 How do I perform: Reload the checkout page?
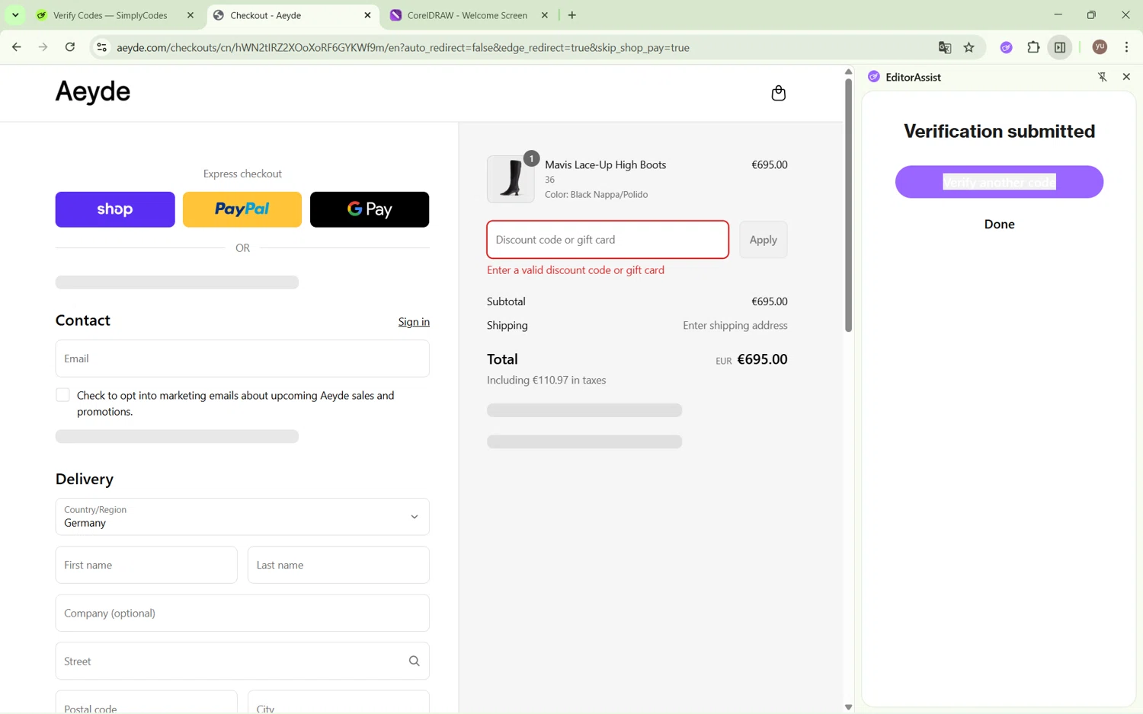pyautogui.click(x=70, y=47)
